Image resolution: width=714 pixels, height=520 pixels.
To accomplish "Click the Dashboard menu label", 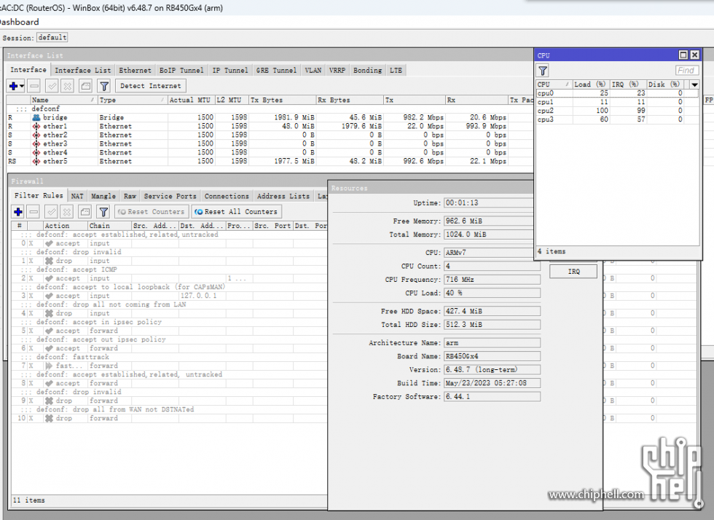I will (x=19, y=22).
